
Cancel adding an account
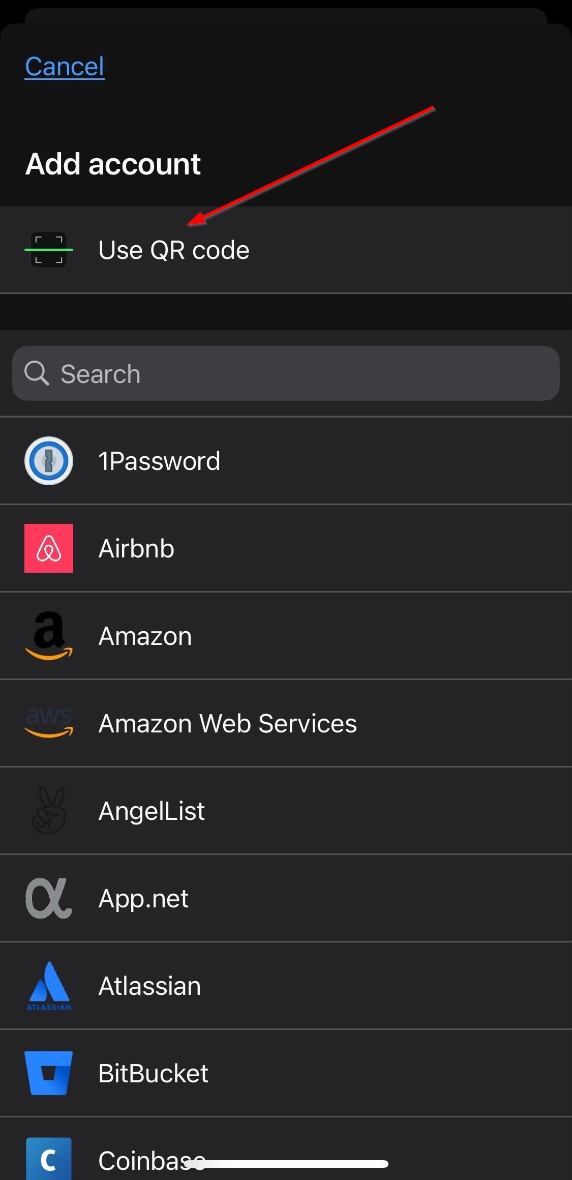[65, 67]
